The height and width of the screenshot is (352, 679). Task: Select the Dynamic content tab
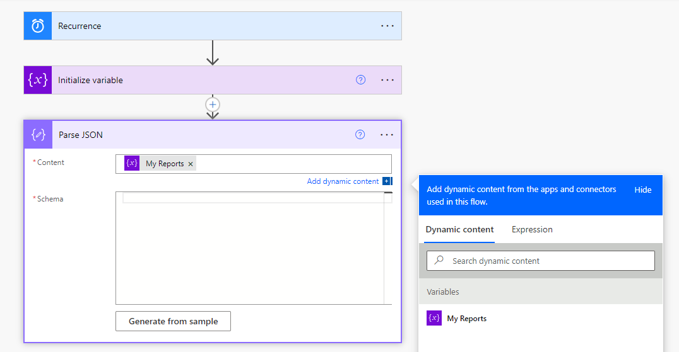point(459,230)
